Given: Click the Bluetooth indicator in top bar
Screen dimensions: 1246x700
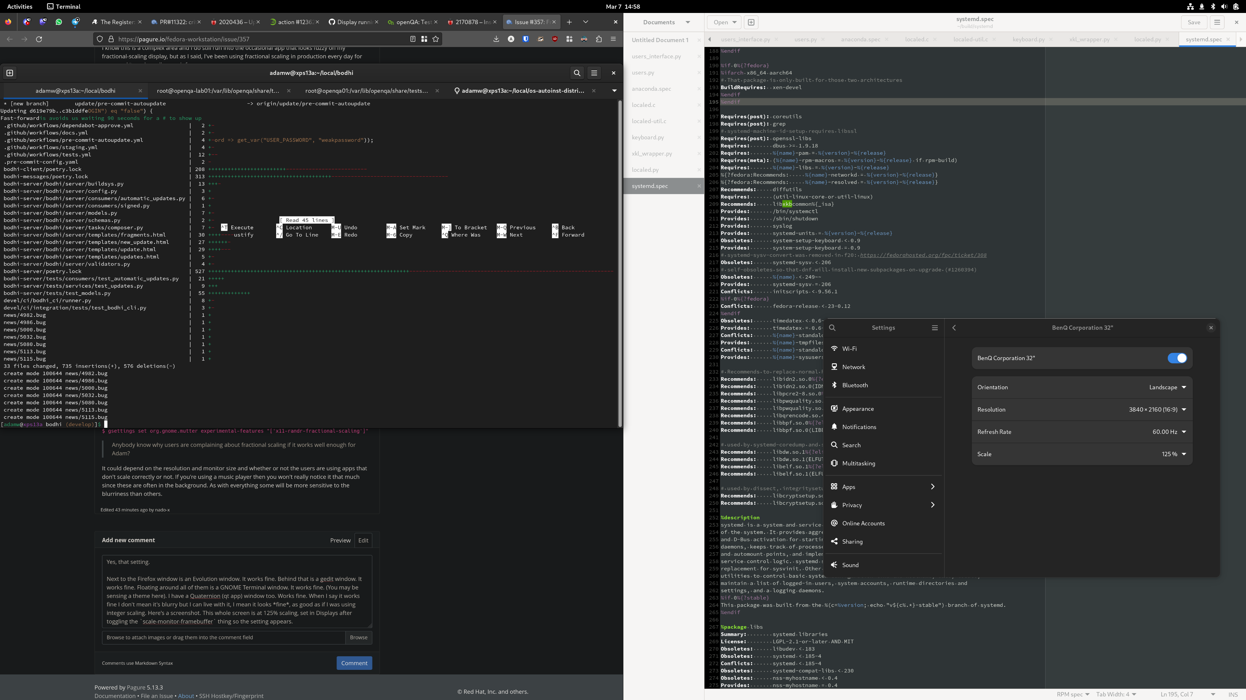Looking at the screenshot, I should (1213, 6).
